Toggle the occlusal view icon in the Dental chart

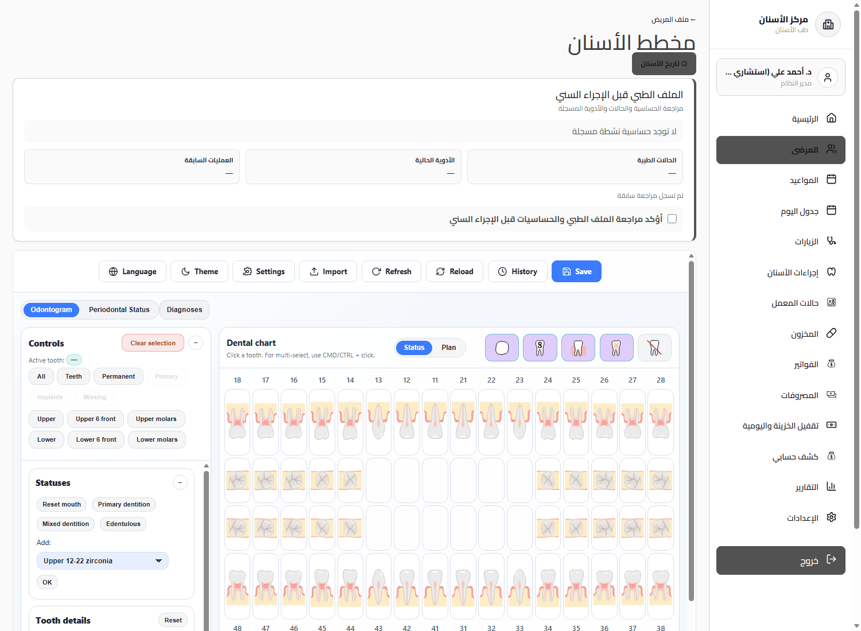(x=502, y=348)
